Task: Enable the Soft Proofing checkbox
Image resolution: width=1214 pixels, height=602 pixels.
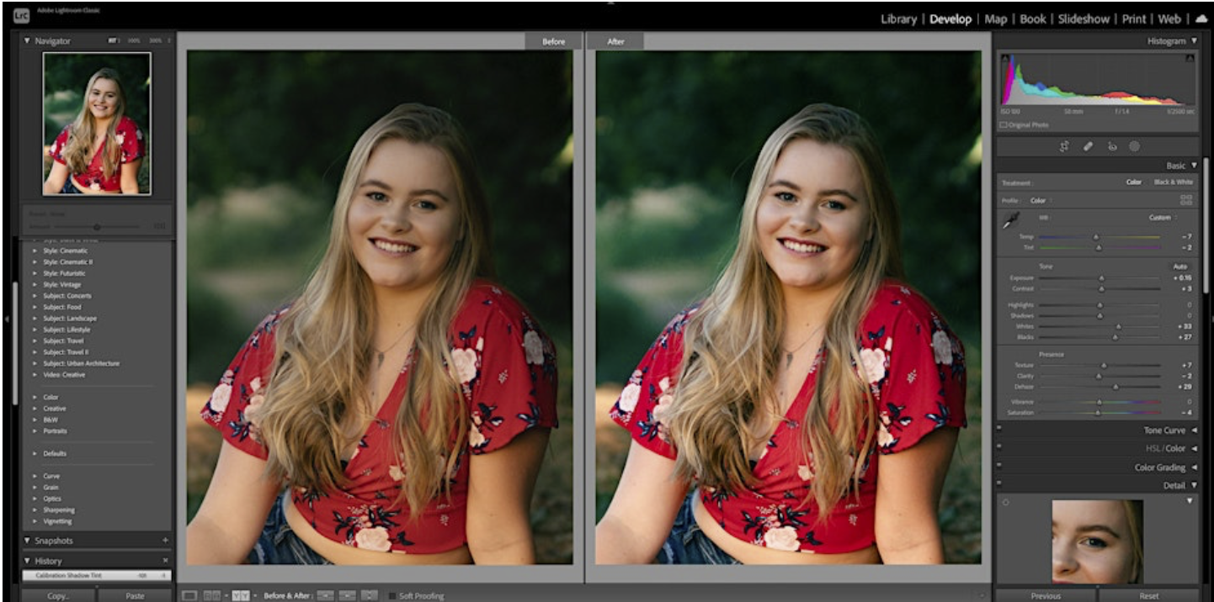Action: [x=392, y=594]
